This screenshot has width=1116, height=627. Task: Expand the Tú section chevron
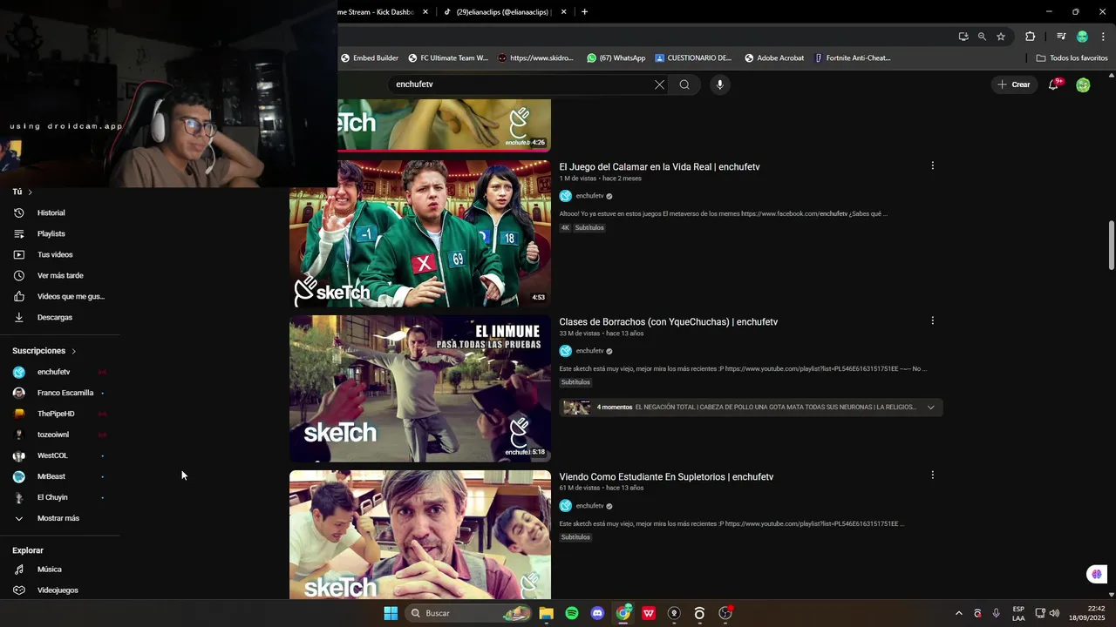click(30, 192)
